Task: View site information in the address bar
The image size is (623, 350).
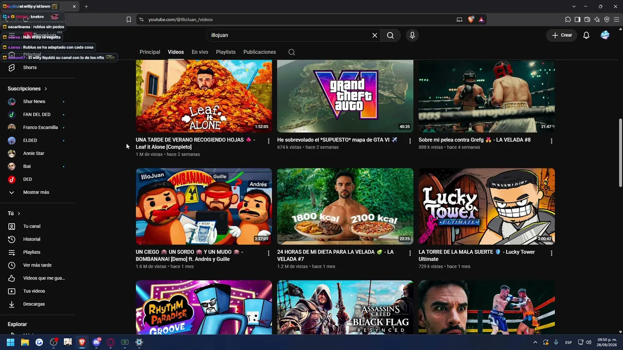Action: (141, 19)
